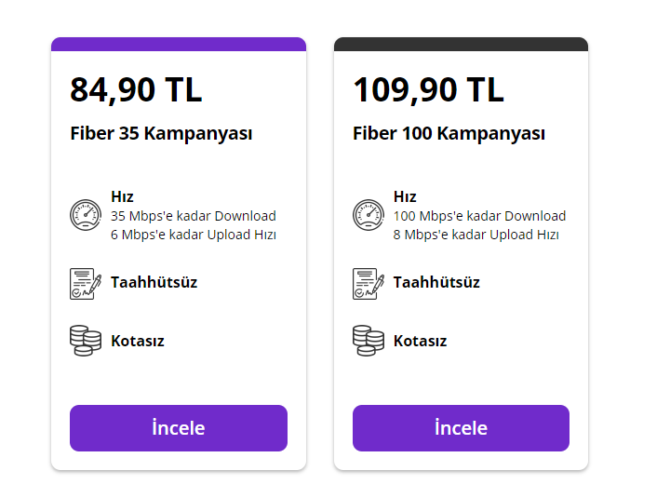The image size is (670, 498).
Task: Click Taahhütsüz label in Fiber 100 card
Action: [x=436, y=282]
